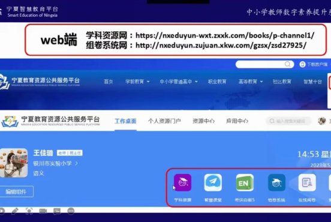Click the profile photo of 王佳璐

tap(14, 163)
